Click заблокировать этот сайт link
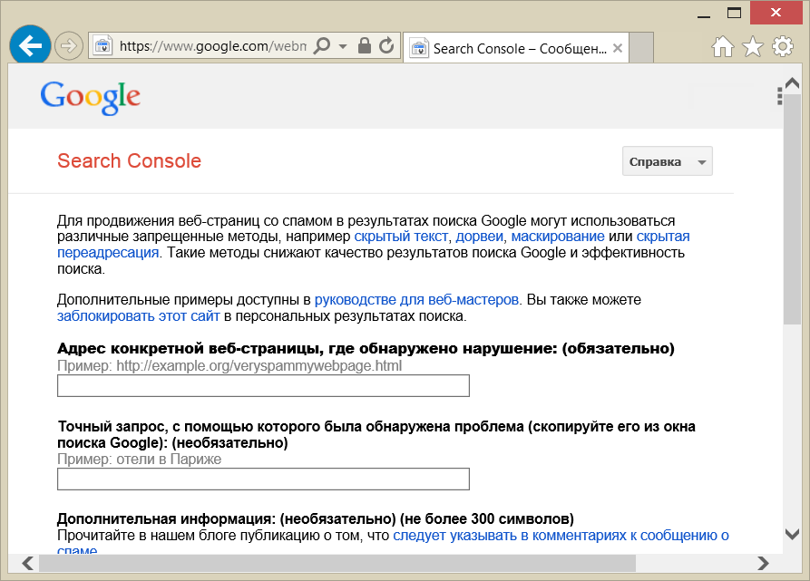 [x=139, y=315]
